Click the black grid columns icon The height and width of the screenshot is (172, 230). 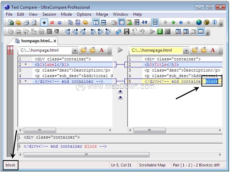49,31
